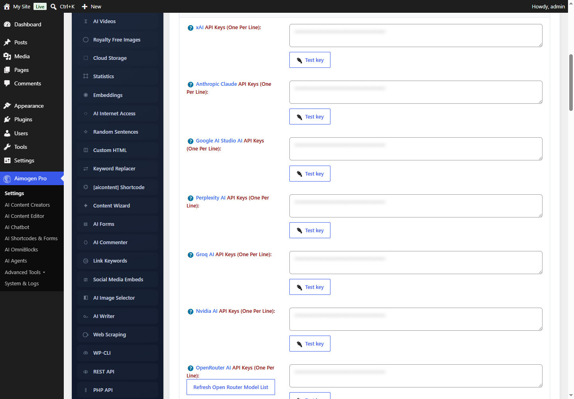Click the Nvidia AI help question-mark icon
Viewport: 574px width, 399px height.
pos(191,312)
